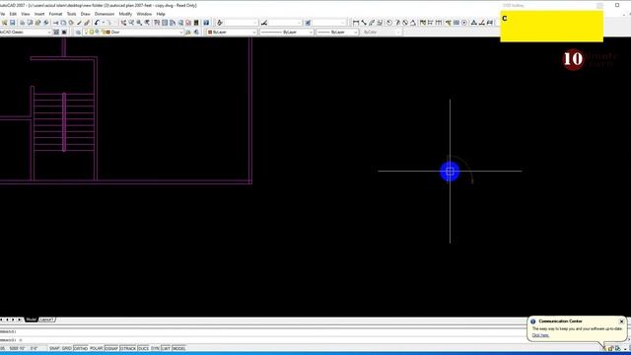Click the Workspace Settings icon
The height and width of the screenshot is (355, 631).
point(56,33)
